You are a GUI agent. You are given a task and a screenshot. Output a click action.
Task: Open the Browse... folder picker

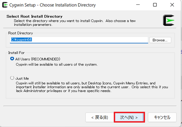160,40
